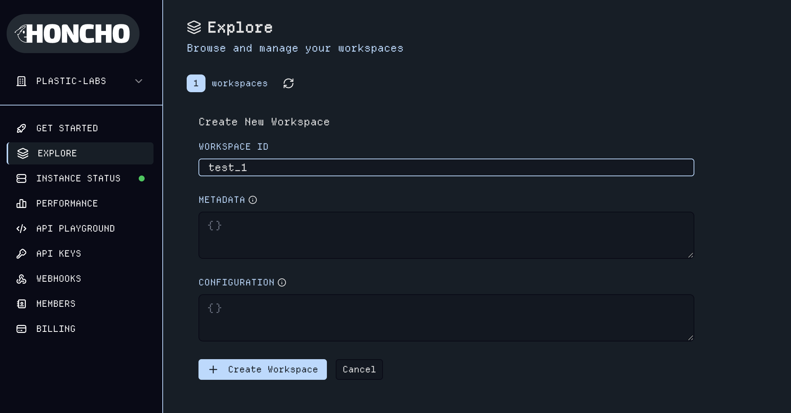Click the key icon for API Keys
This screenshot has width=791, height=413.
point(21,254)
